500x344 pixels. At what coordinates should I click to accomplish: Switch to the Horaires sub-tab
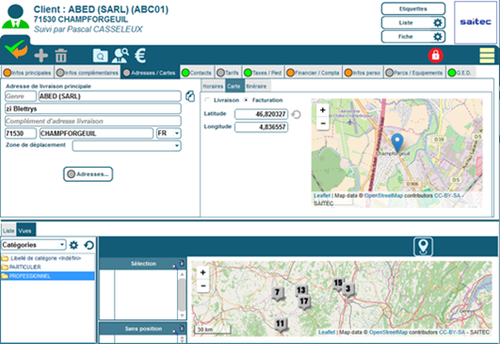pos(213,86)
